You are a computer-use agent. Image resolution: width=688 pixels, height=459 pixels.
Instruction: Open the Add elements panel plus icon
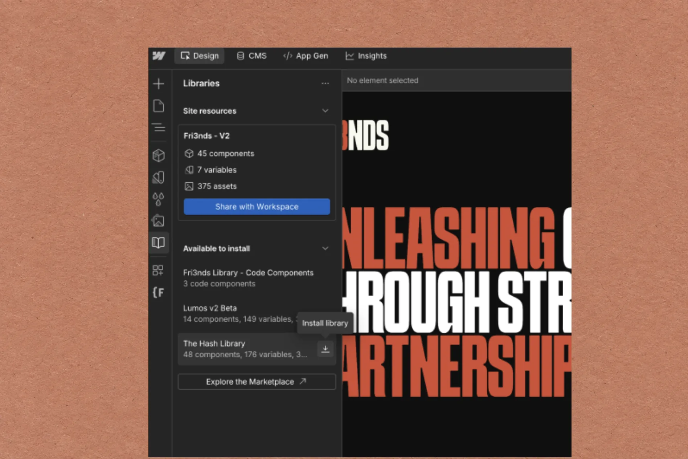(x=159, y=84)
